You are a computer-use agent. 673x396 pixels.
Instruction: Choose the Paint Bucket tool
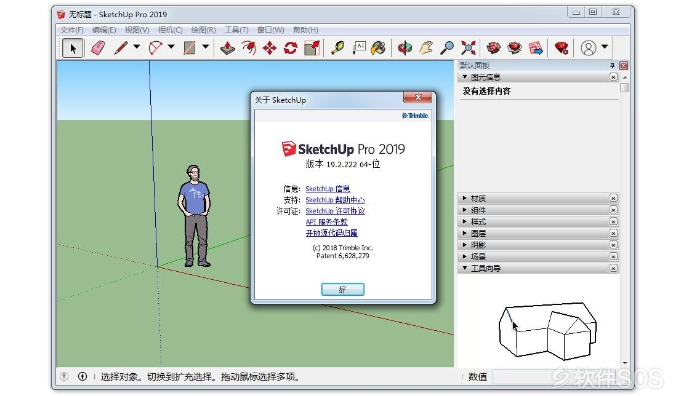379,47
